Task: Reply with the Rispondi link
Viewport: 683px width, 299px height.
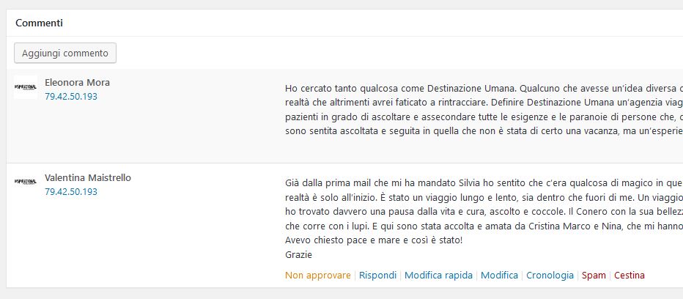Action: point(378,276)
